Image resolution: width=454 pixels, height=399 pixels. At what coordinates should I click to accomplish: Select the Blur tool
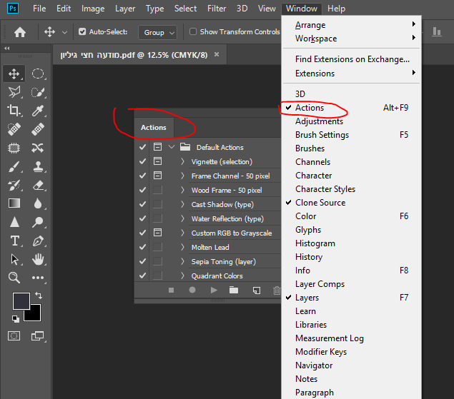(x=38, y=203)
